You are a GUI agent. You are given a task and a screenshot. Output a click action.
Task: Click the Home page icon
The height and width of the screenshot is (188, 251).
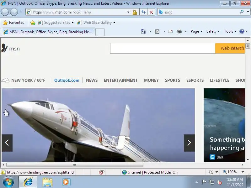(143, 31)
